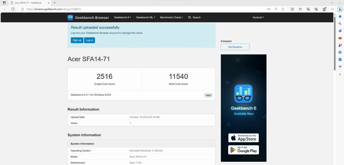Image resolution: width=344 pixels, height=165 pixels.
Task: Click the page vertical scrollbar
Action: coord(334,44)
